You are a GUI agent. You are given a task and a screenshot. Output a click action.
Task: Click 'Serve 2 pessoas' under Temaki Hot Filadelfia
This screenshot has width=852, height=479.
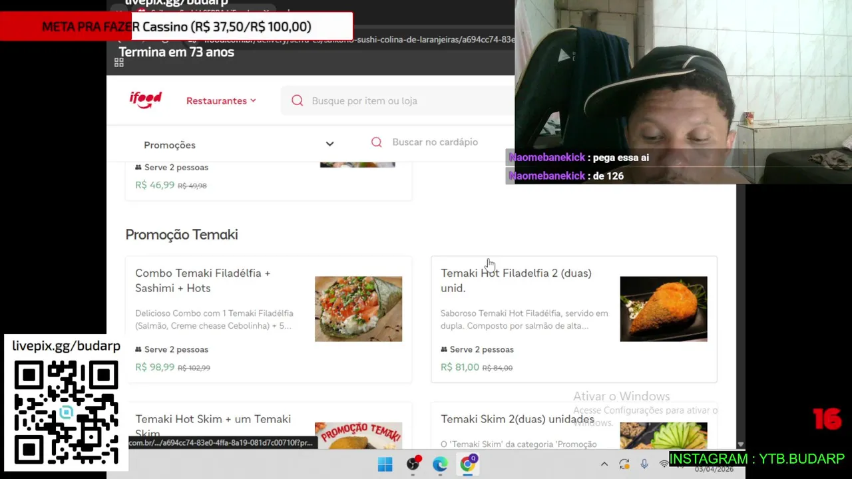tap(477, 349)
